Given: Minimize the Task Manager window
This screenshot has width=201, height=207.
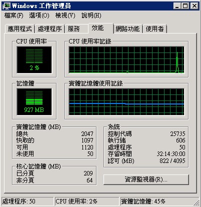Looking at the screenshot, I should click(x=176, y=6).
